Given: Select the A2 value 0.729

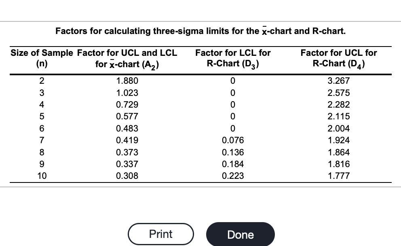Looking at the screenshot, I should coord(127,105).
